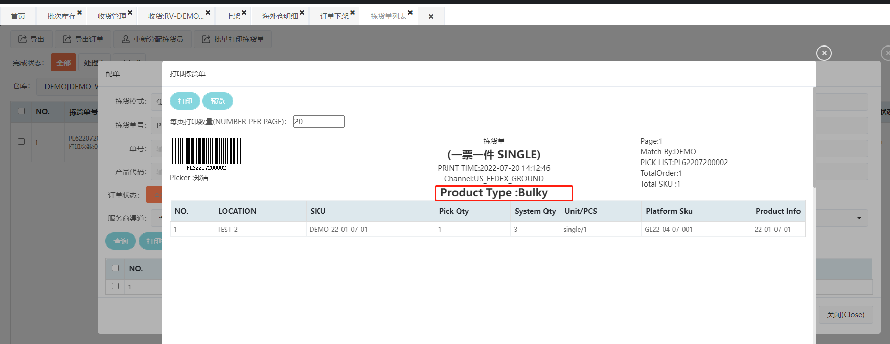Close the 订单下架 tab with its x icon
The image size is (890, 344).
353,13
